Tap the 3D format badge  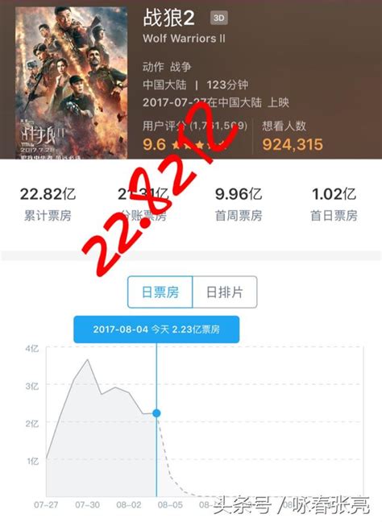(x=219, y=18)
